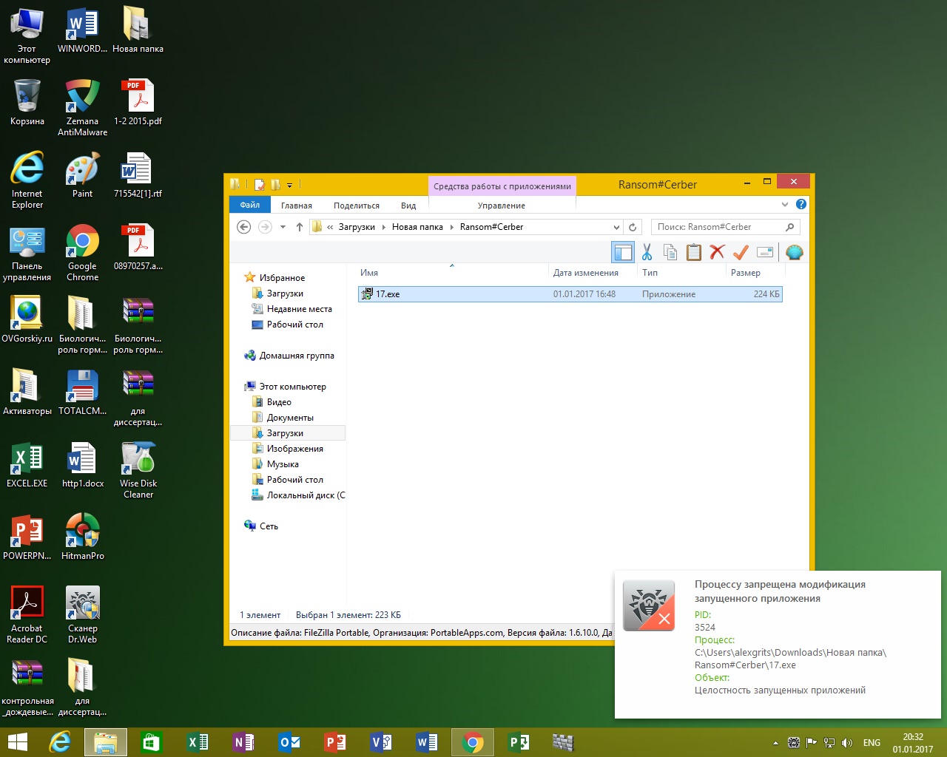
Task: Click the Paste clipboard icon in Explorer toolbar
Action: tap(693, 253)
